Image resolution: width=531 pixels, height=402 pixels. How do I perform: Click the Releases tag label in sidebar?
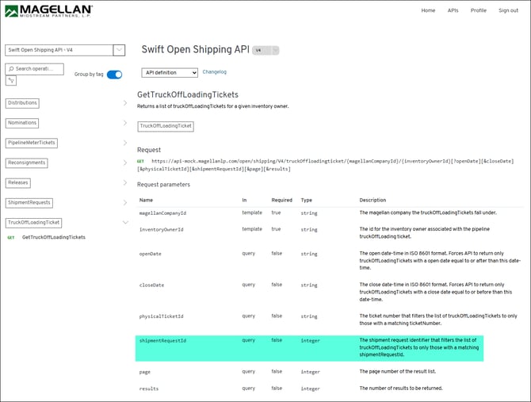pyautogui.click(x=18, y=183)
